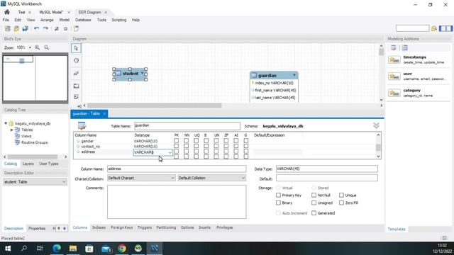Select the layer tool in the diagram toolbar
Image resolution: width=454 pixels, height=255 pixels.
tap(76, 86)
